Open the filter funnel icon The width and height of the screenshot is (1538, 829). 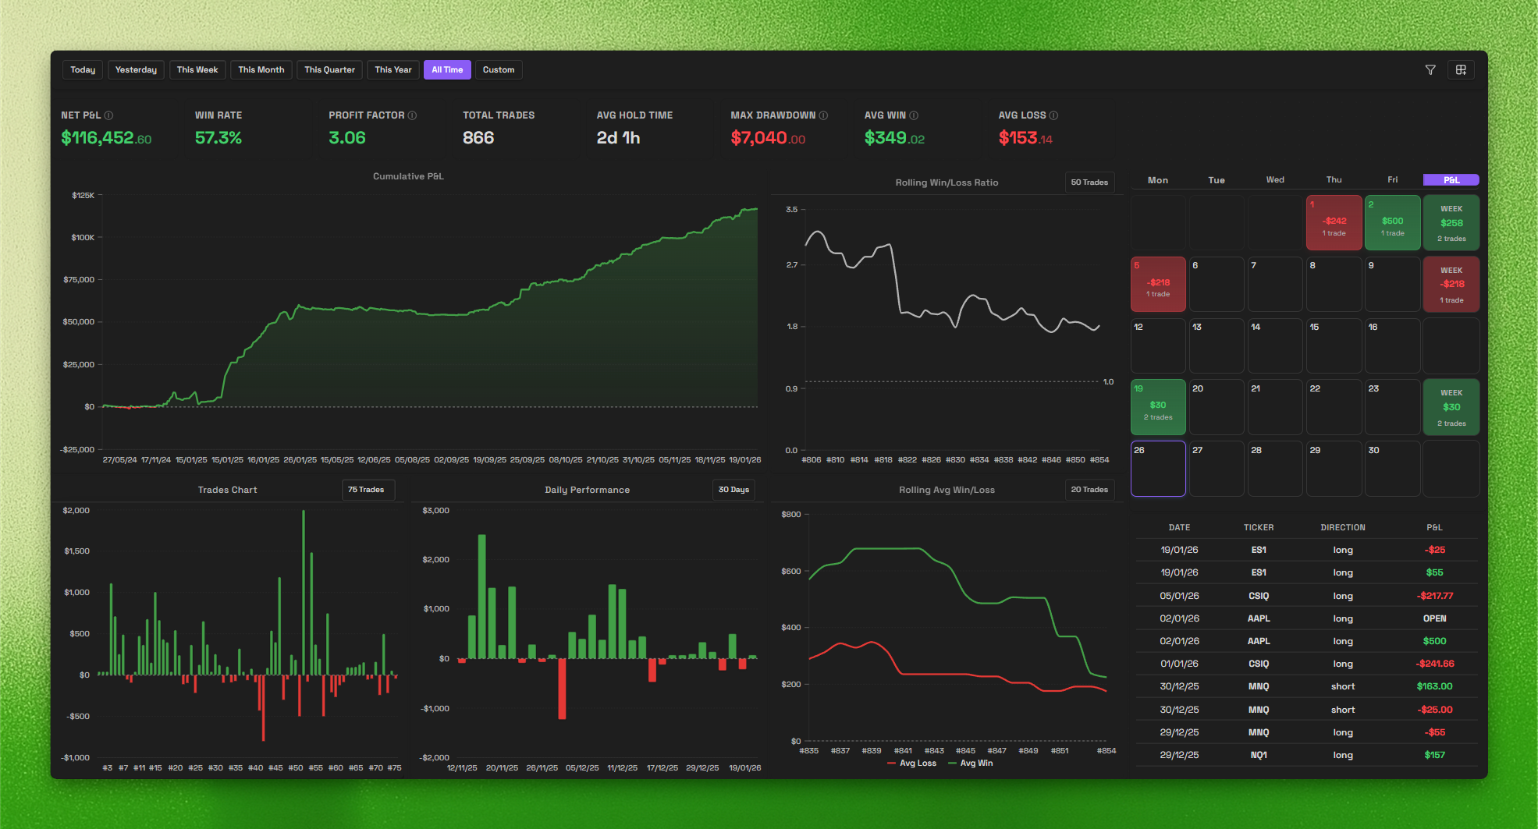[x=1430, y=70]
